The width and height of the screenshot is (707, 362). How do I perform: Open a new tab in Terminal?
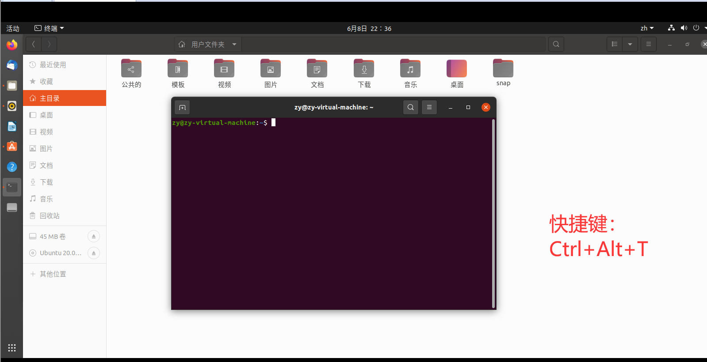coord(182,107)
